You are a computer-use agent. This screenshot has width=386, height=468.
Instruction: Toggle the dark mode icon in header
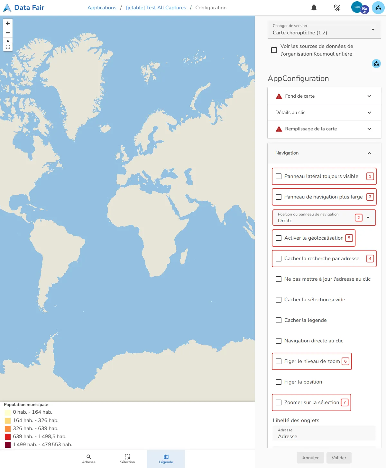(337, 8)
